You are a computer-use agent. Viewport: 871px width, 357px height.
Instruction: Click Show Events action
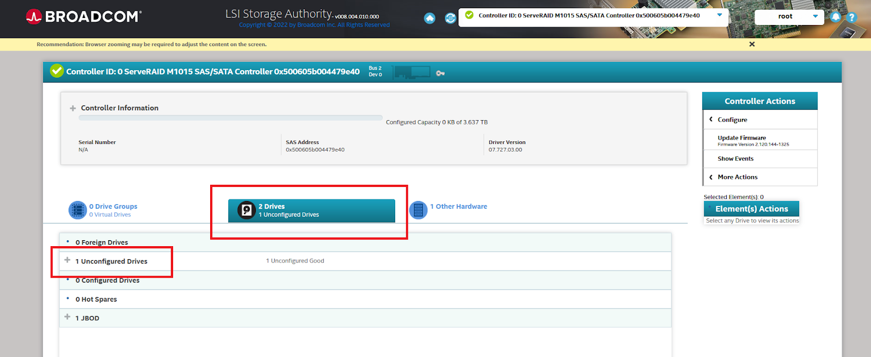click(x=760, y=159)
